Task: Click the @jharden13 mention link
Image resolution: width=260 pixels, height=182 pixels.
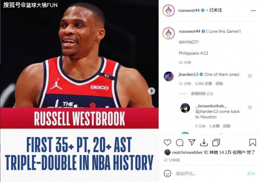Action: 207,111
